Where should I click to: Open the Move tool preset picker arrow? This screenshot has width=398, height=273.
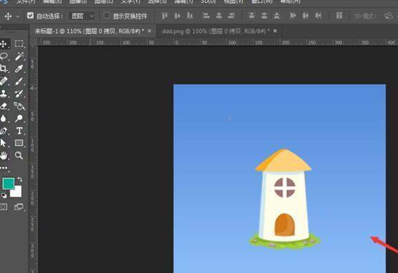tap(18, 17)
